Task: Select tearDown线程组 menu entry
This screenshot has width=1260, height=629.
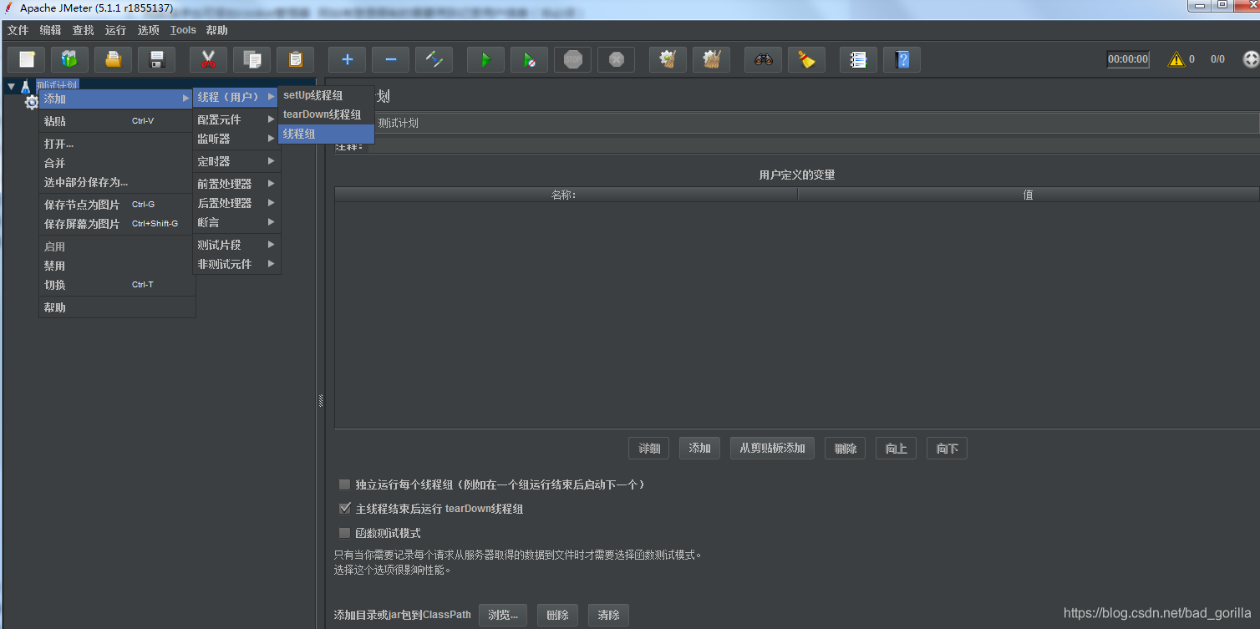Action: (x=326, y=114)
